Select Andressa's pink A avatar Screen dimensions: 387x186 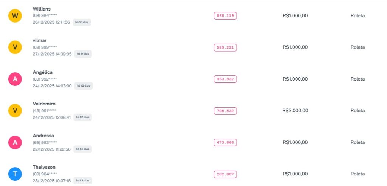(15, 142)
